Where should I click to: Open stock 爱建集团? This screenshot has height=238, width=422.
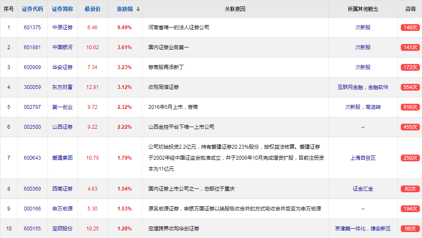pos(63,158)
